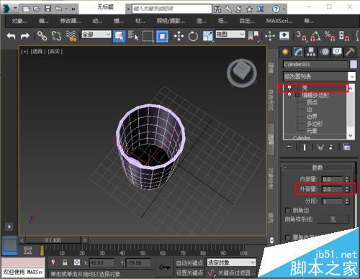Open the 照明/摄影 menu

[x=171, y=21]
